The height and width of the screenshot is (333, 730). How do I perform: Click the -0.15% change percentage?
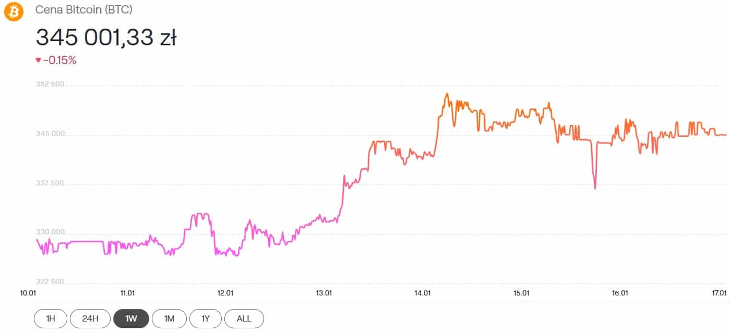pyautogui.click(x=60, y=60)
